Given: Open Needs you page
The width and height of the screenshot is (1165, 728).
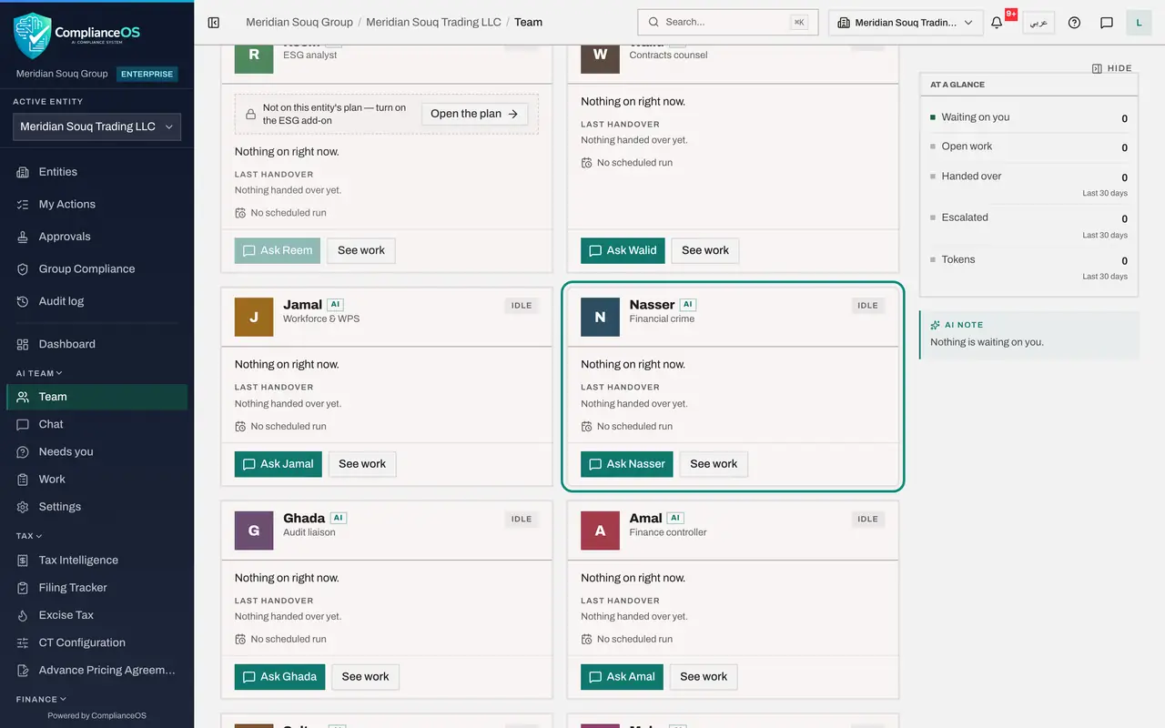Looking at the screenshot, I should [96, 451].
